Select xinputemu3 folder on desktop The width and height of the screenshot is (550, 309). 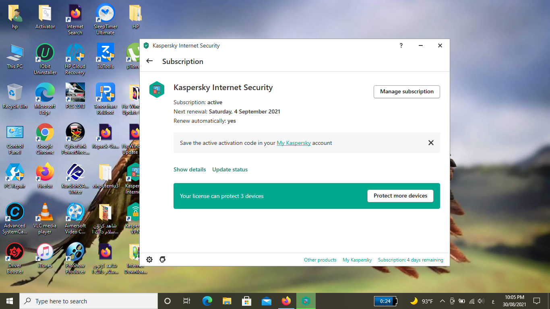[105, 176]
